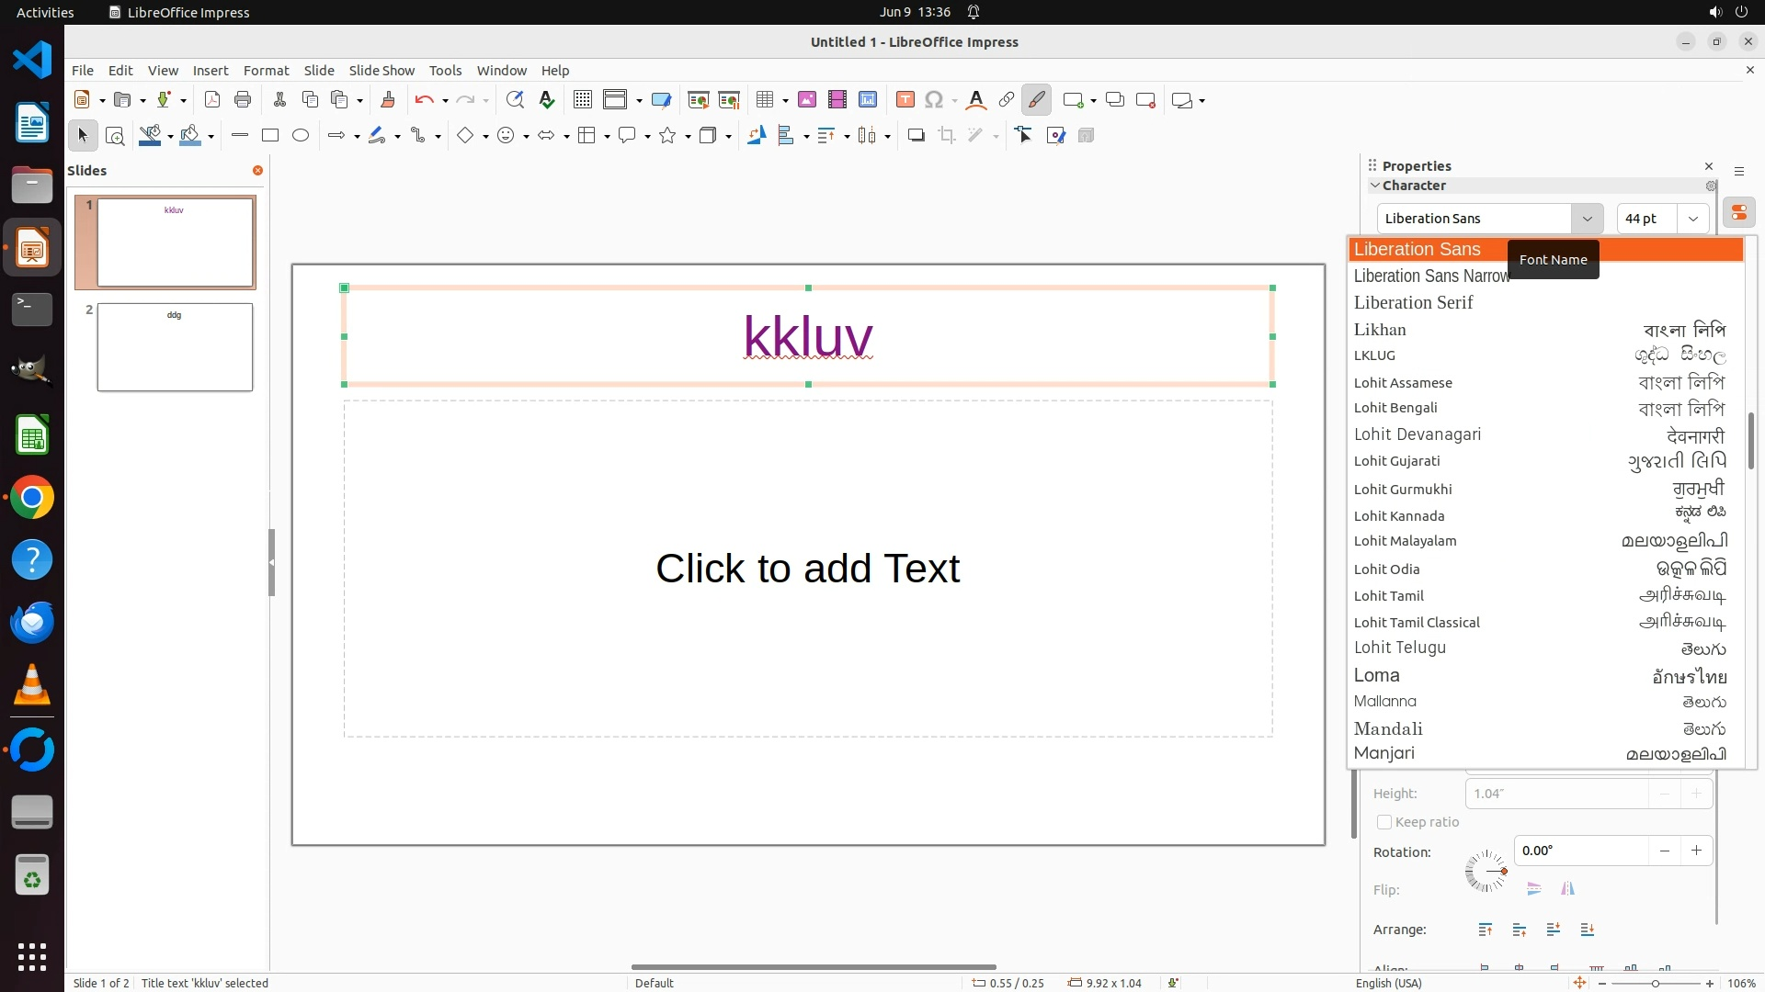
Task: Click the Insert Chart icon
Action: point(868,100)
